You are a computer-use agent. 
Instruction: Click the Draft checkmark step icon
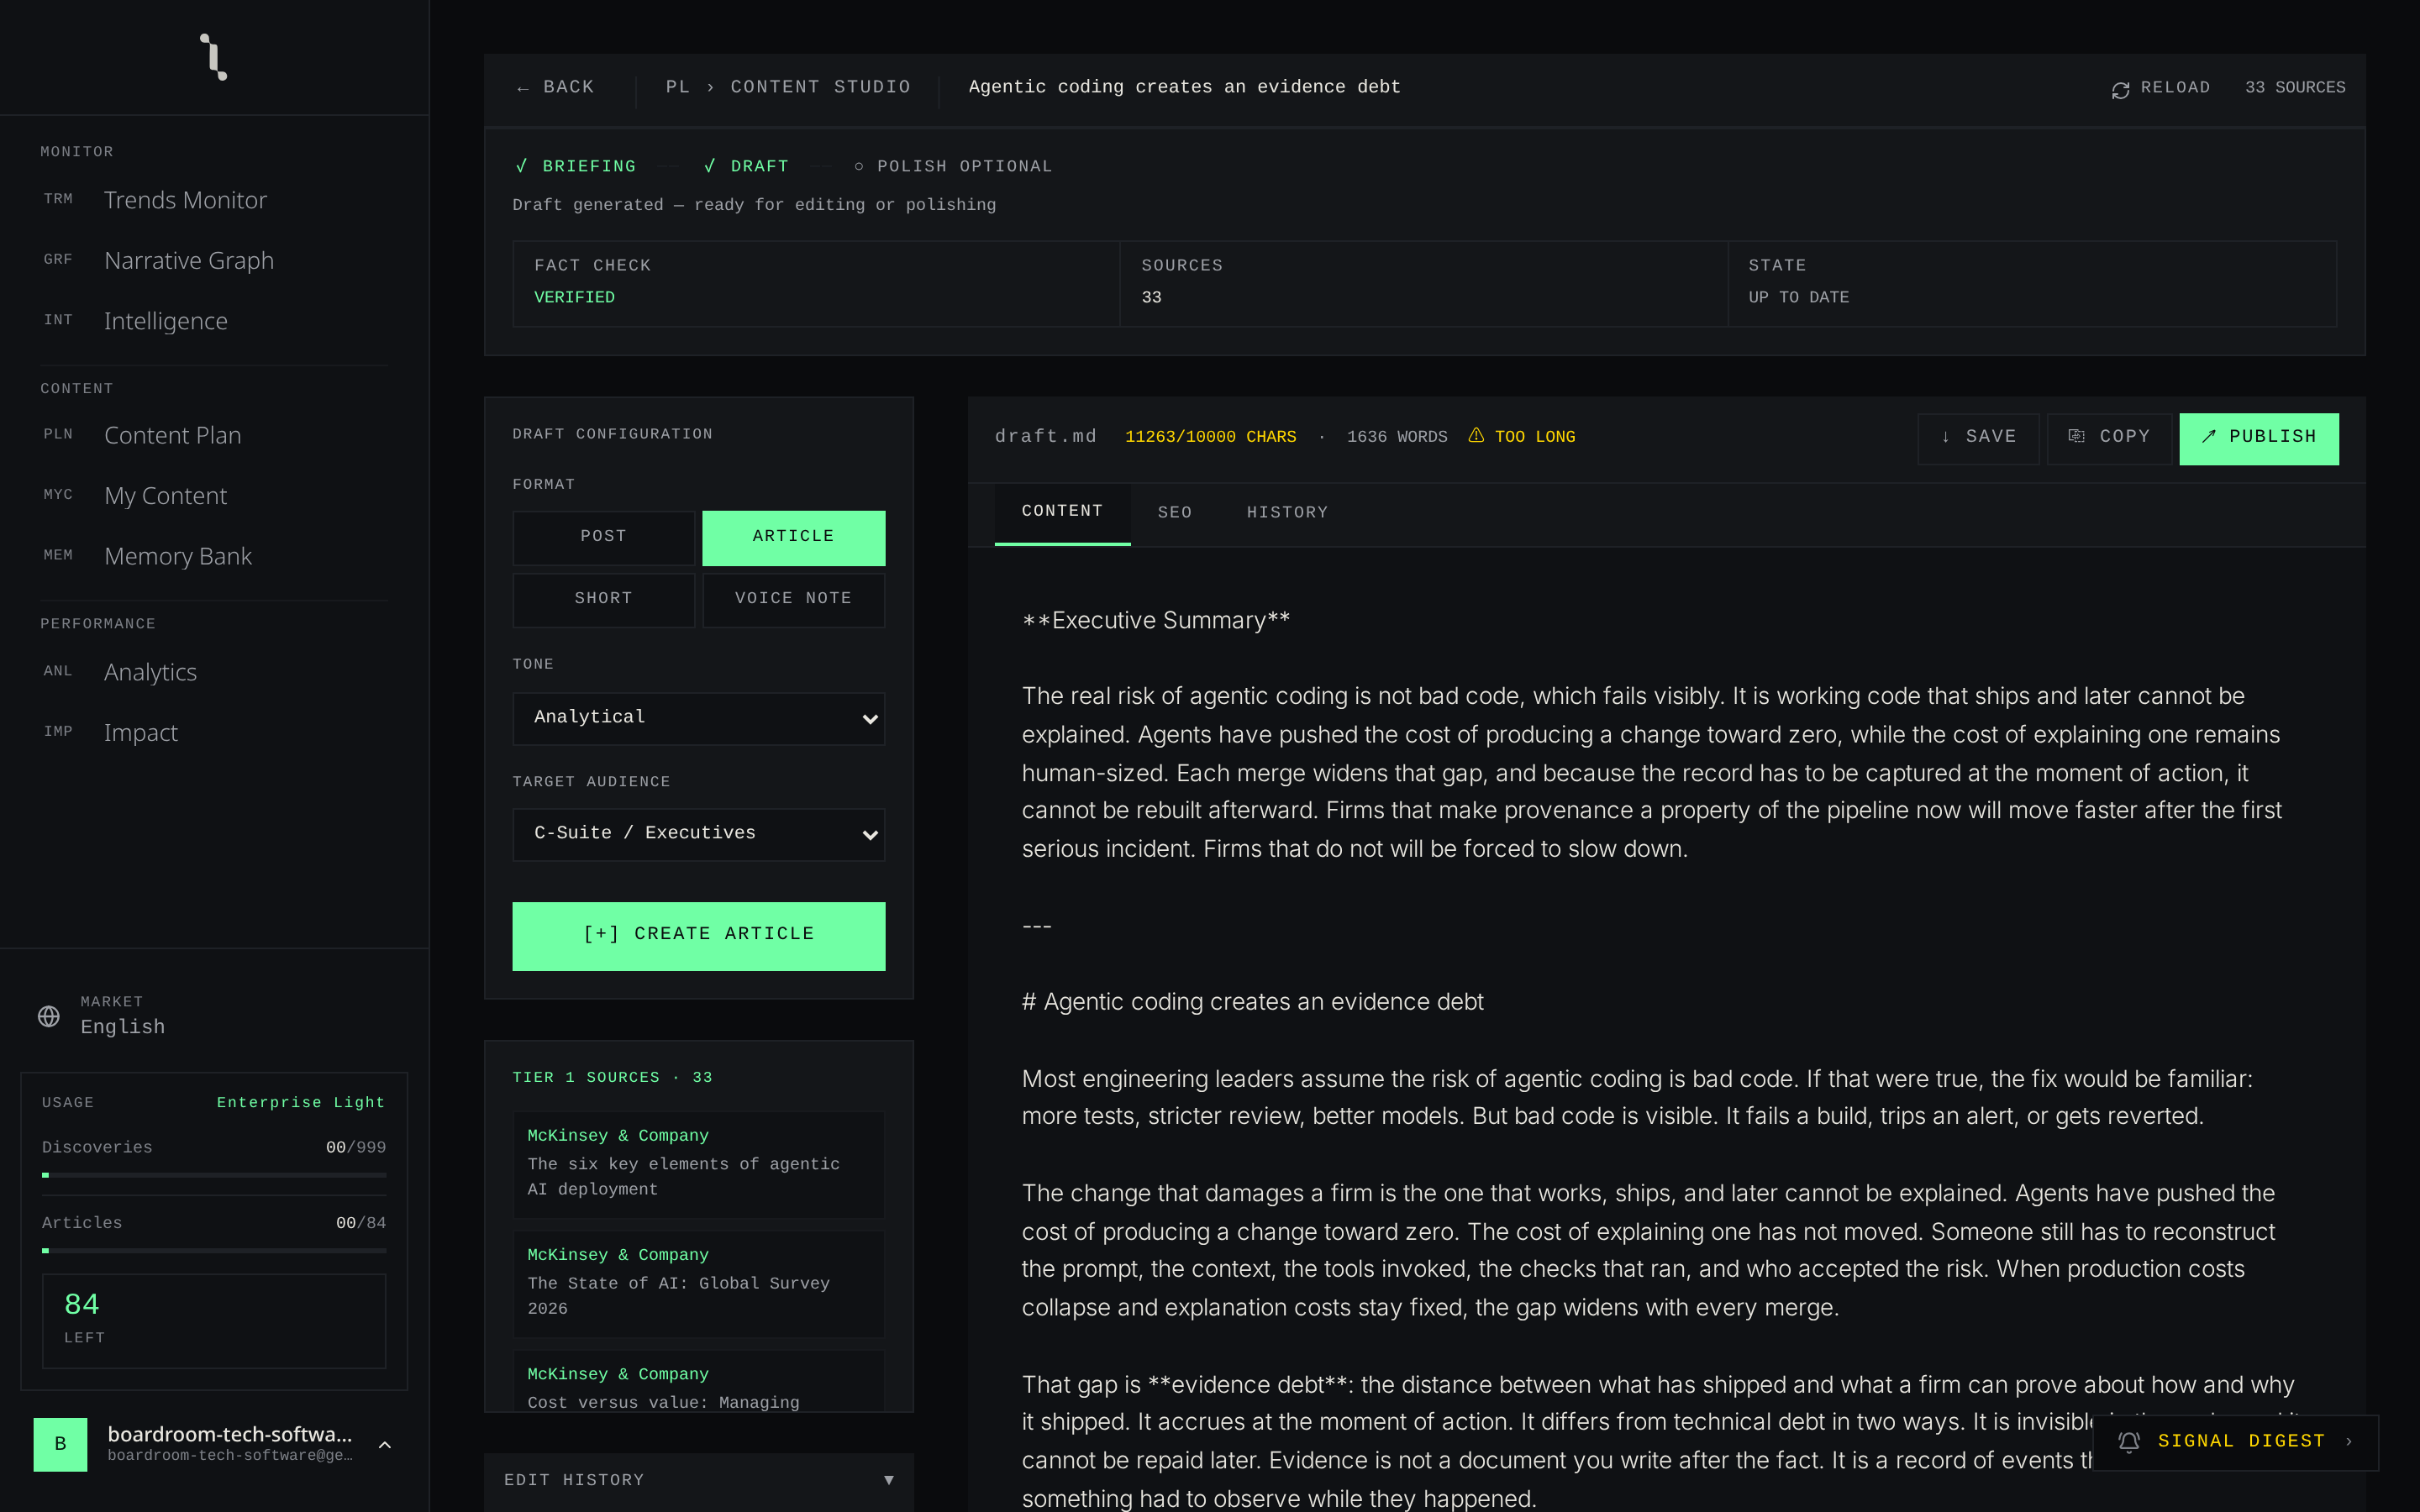click(709, 166)
